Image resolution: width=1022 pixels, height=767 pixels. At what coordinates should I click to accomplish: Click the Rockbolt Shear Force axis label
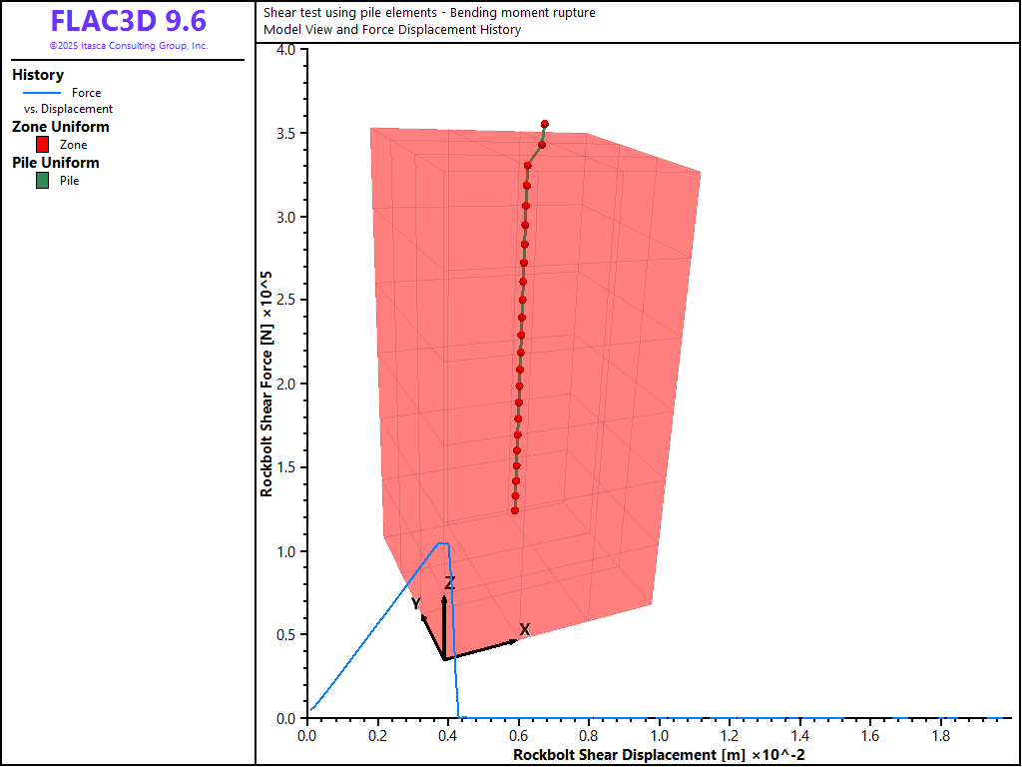(x=266, y=383)
